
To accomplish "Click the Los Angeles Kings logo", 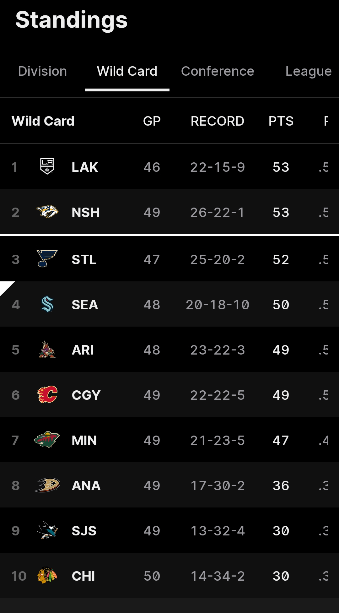I will 47,166.
